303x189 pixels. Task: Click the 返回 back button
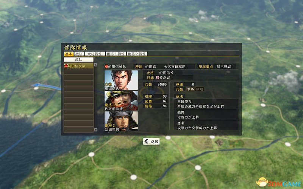point(151,141)
